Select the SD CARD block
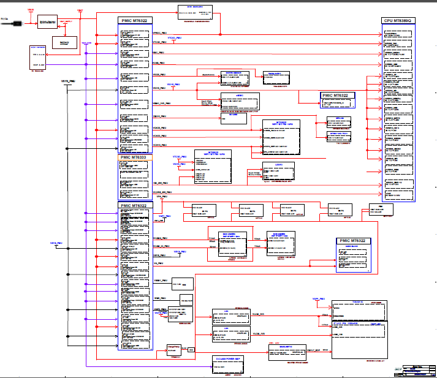Image resolution: width=437 pixels, height=378 pixels. (234, 118)
